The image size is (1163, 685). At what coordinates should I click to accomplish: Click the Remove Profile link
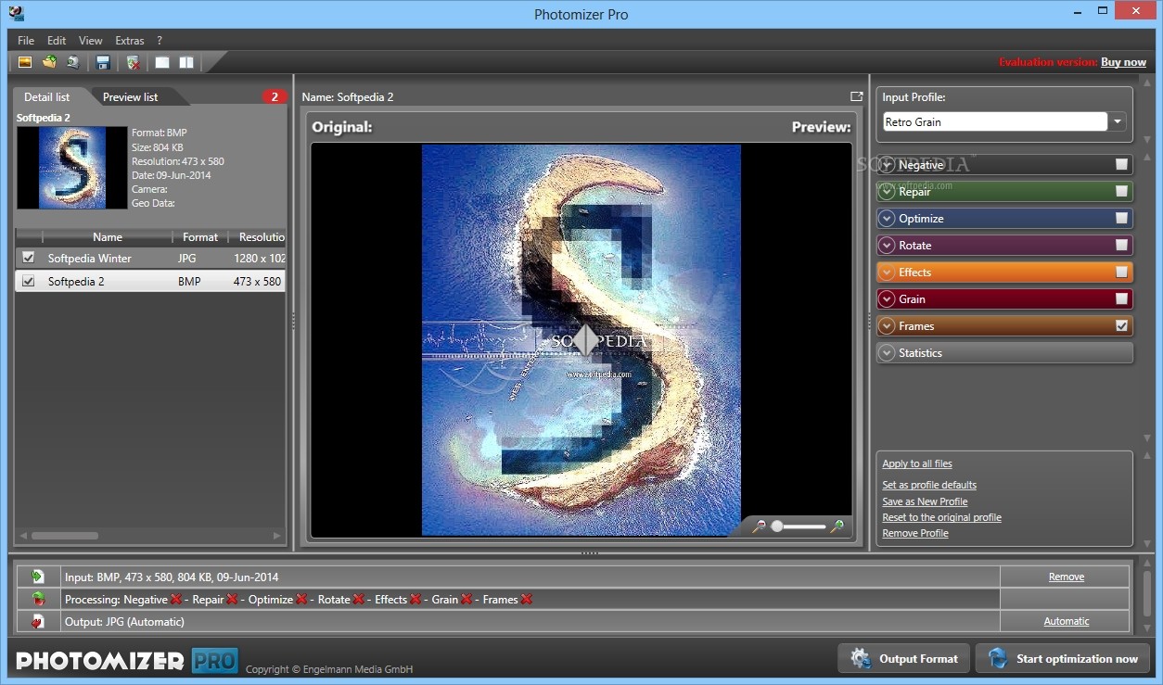tap(915, 533)
